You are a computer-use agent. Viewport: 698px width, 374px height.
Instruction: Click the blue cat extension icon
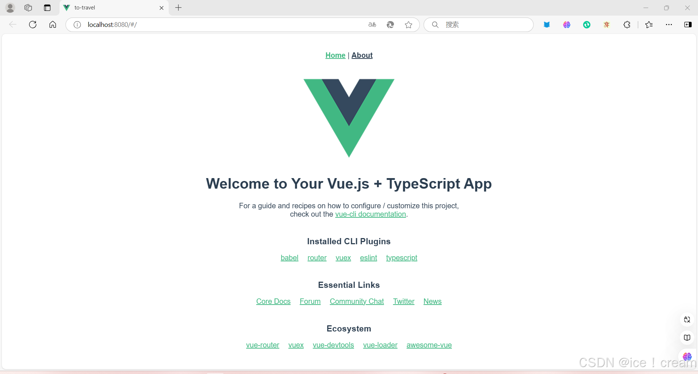tap(547, 25)
